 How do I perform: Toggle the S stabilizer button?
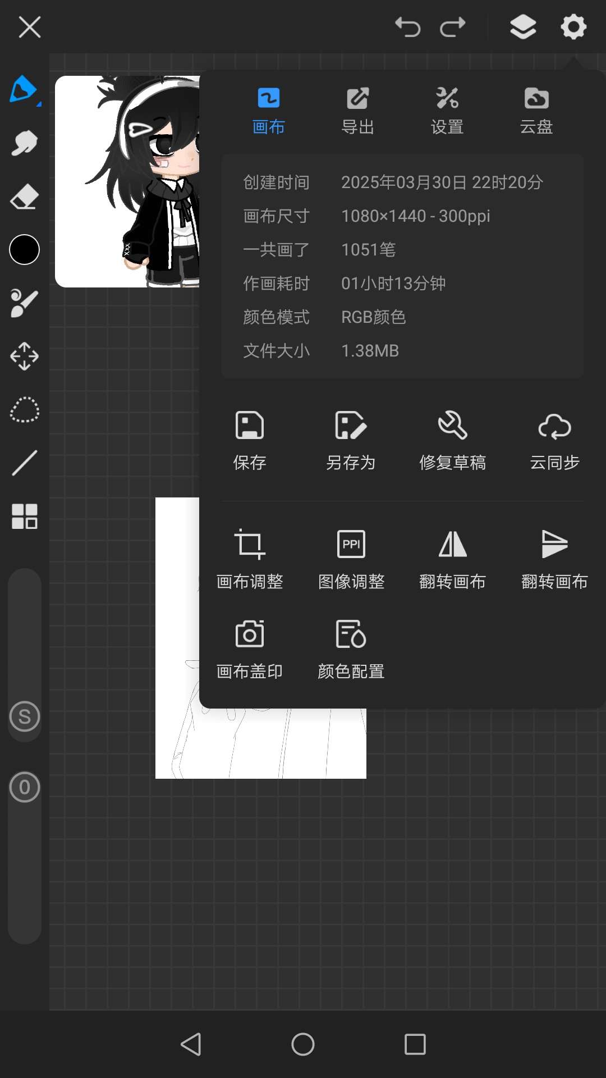click(25, 716)
